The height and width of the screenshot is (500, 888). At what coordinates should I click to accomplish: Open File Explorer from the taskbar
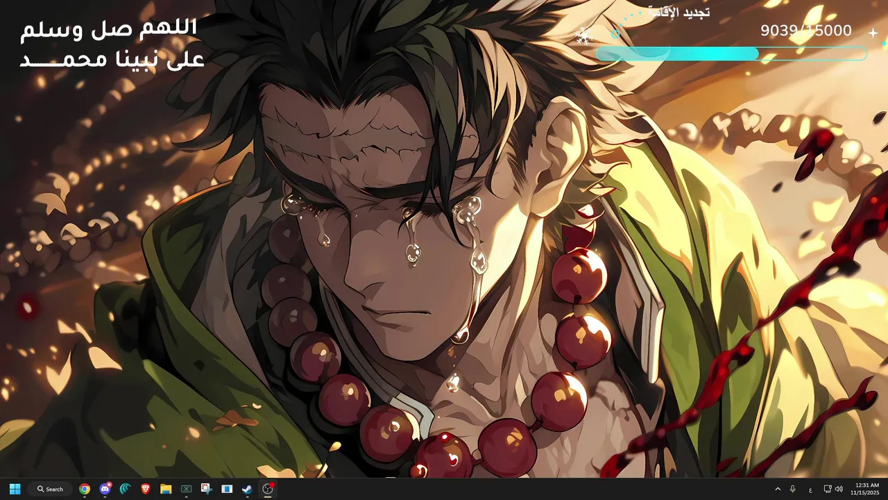(x=166, y=489)
